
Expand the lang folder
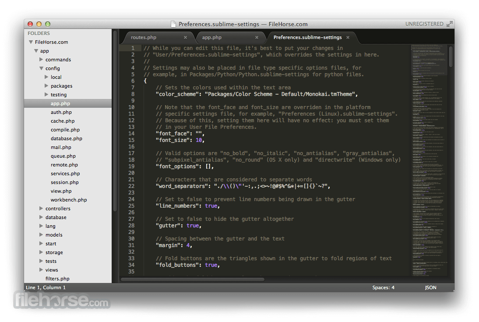(41, 226)
